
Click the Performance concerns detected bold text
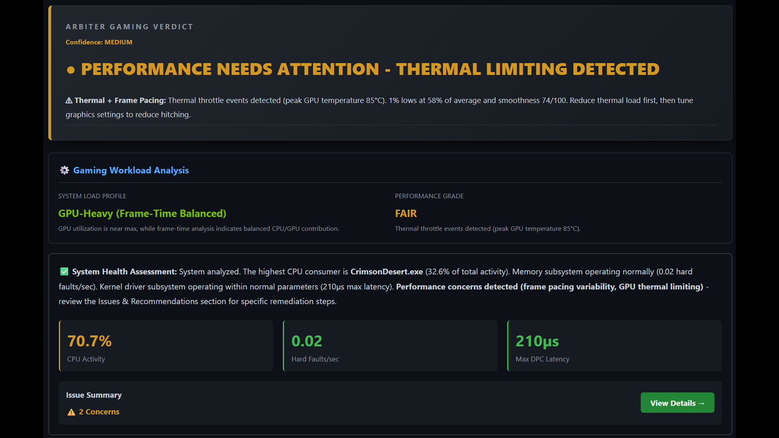click(549, 287)
